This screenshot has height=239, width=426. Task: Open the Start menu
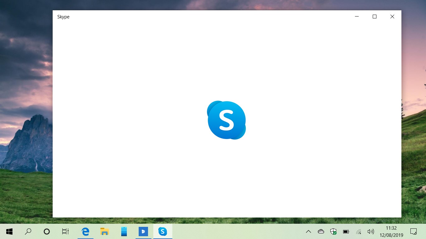click(x=9, y=232)
